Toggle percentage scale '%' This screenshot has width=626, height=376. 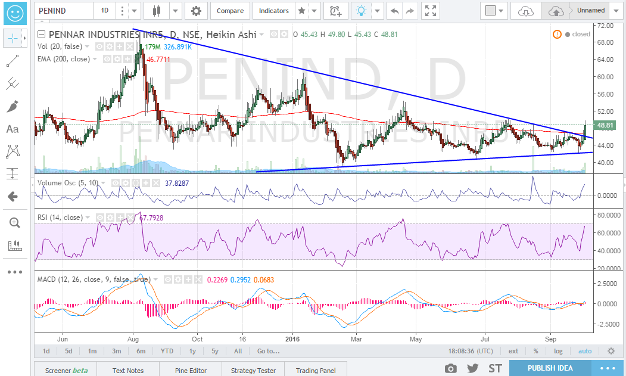536,351
